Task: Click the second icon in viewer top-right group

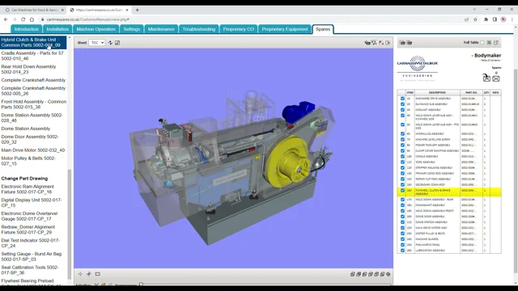Action: [x=374, y=43]
